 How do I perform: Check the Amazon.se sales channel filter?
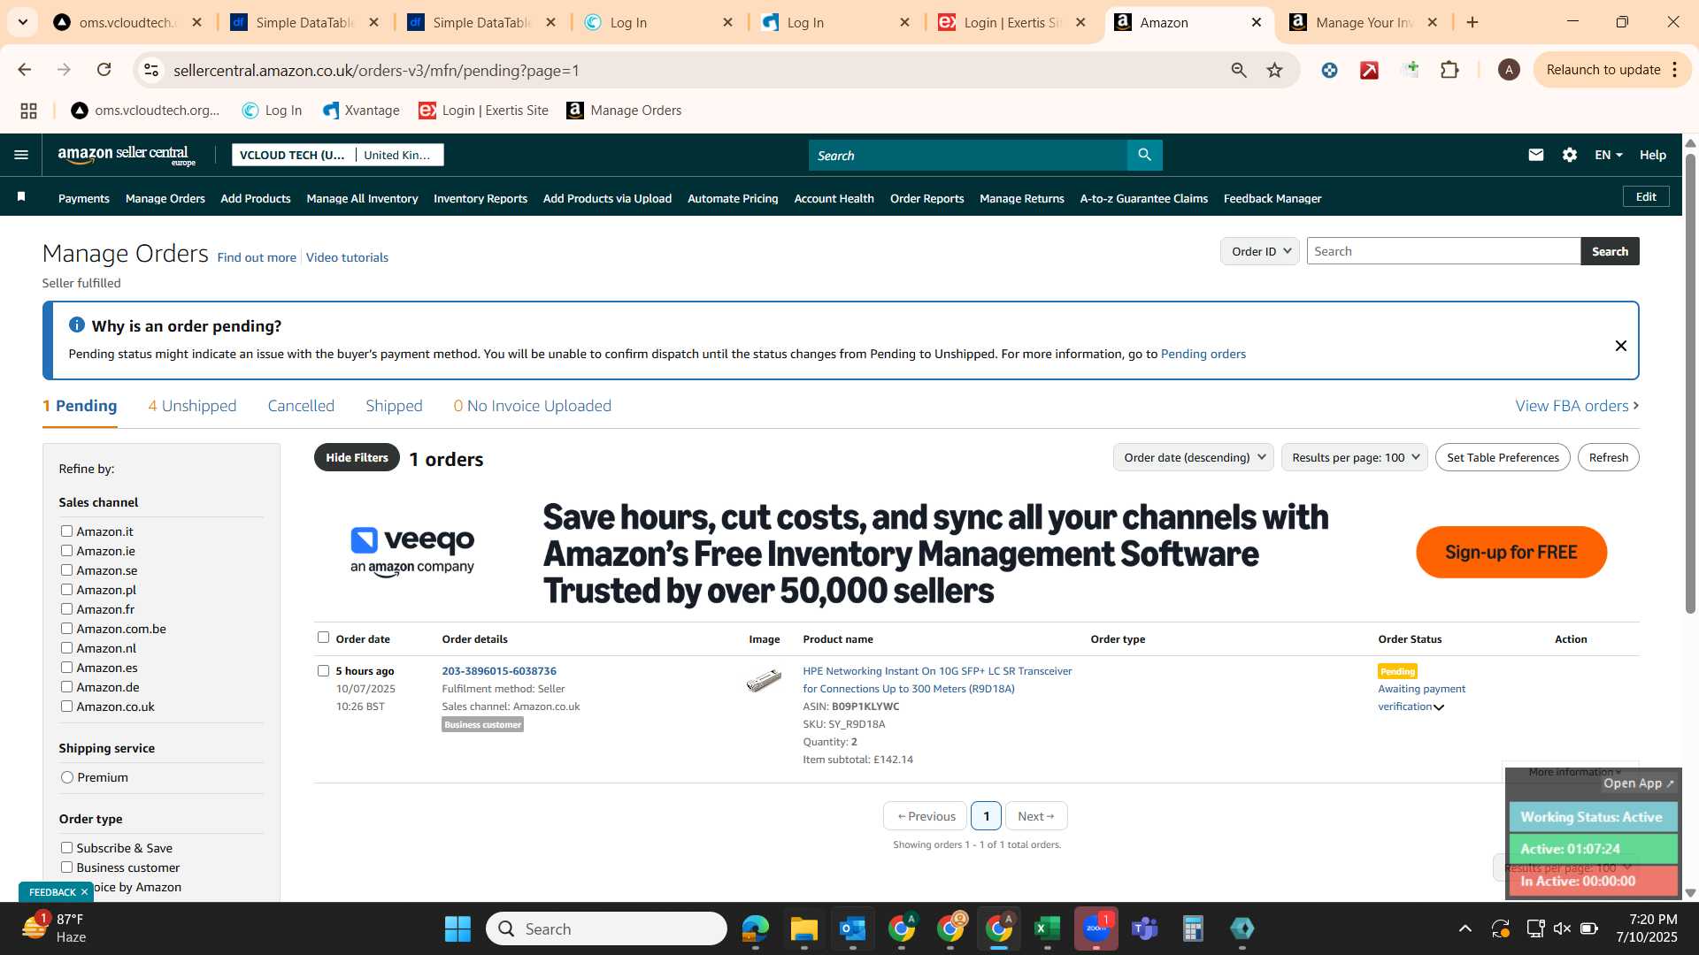tap(66, 569)
